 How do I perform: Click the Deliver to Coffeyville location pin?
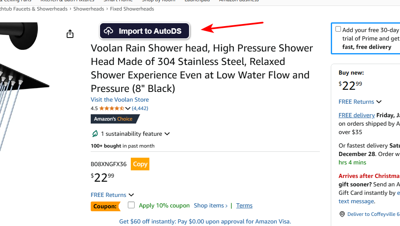tap(342, 214)
